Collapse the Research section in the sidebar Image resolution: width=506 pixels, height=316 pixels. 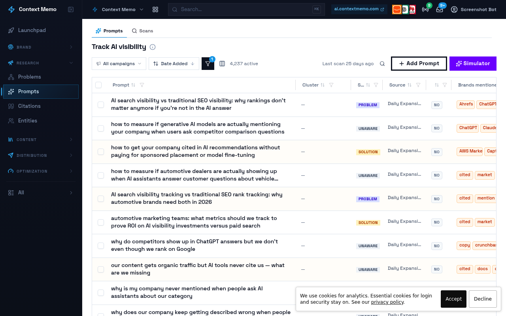coord(41,63)
